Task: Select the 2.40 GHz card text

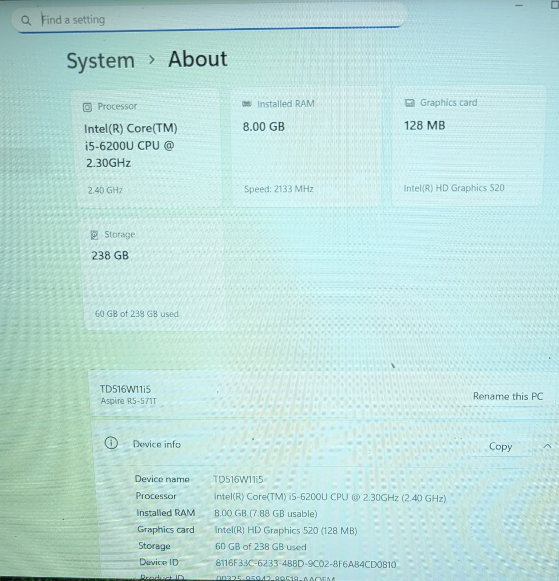Action: click(105, 190)
